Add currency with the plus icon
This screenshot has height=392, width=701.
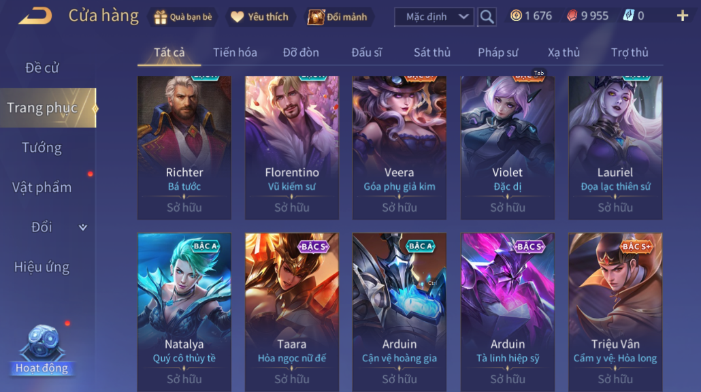pos(682,16)
